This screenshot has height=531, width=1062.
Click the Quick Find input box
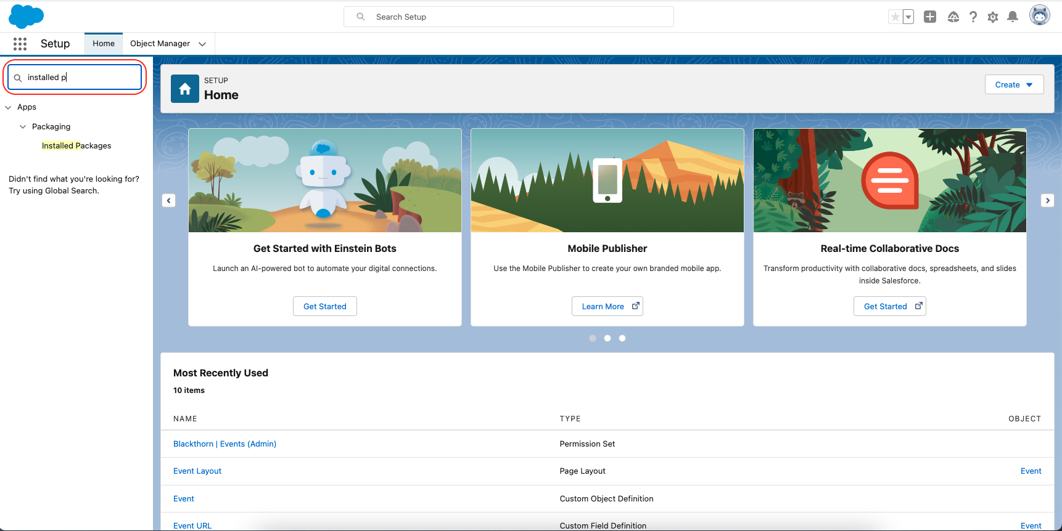[x=75, y=77]
